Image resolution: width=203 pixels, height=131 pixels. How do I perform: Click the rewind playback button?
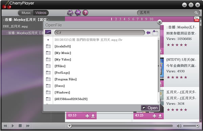[5, 126]
